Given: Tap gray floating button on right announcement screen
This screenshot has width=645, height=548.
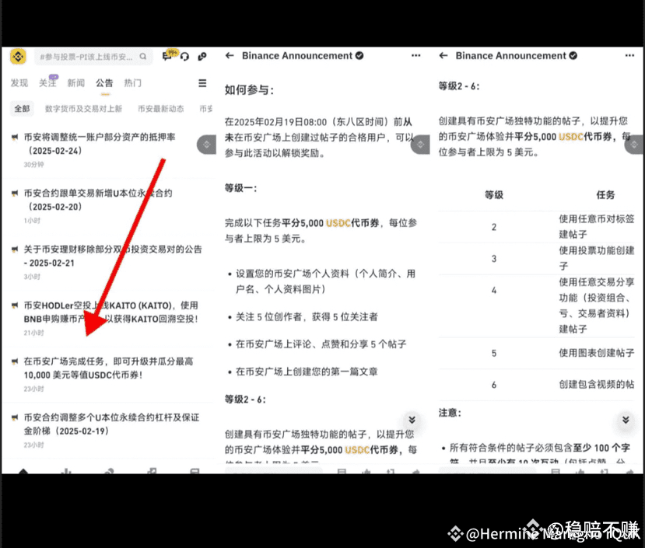Looking at the screenshot, I should 634,145.
